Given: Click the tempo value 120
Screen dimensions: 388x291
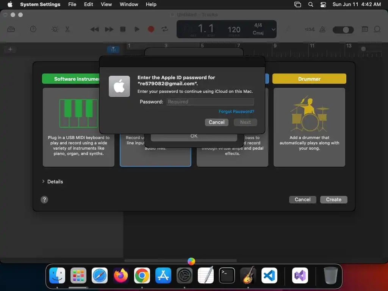Looking at the screenshot, I should [234, 30].
